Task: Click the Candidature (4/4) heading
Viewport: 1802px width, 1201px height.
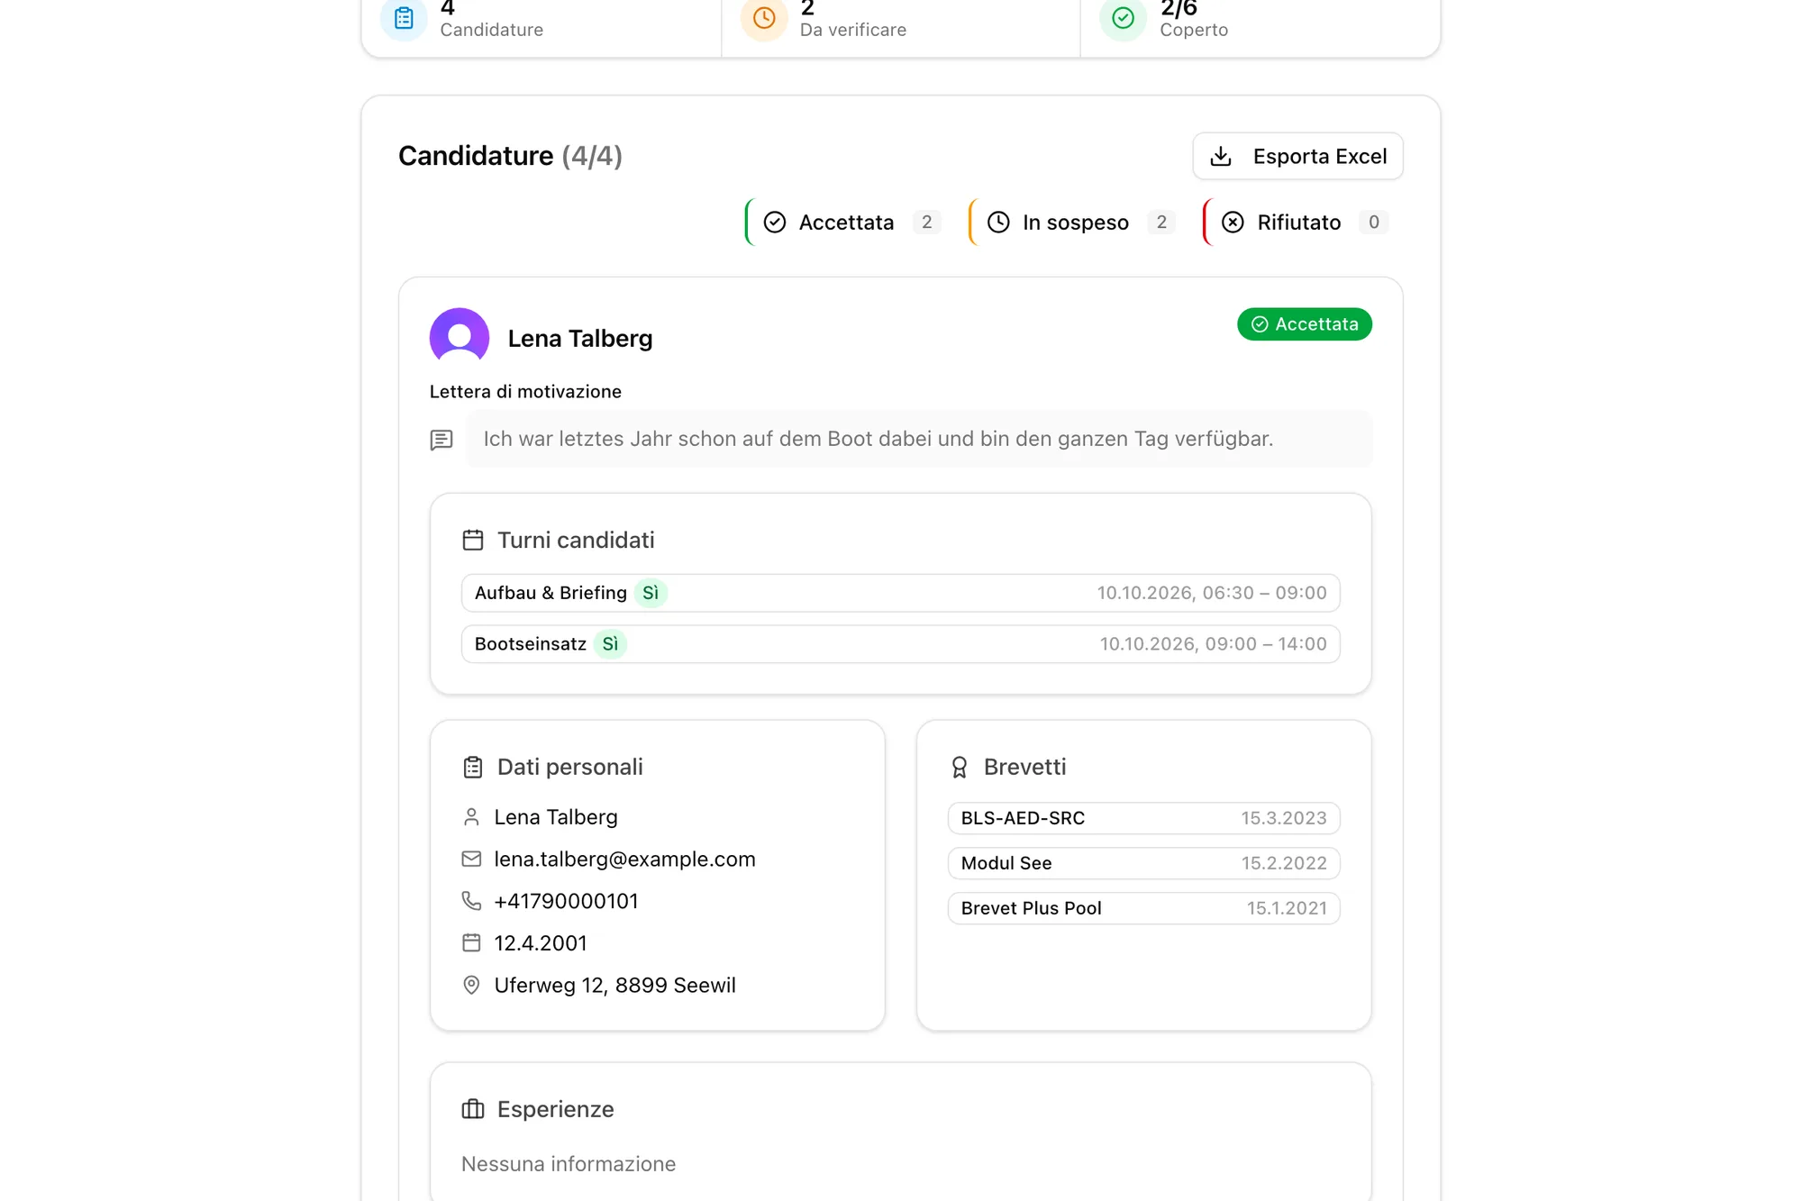Action: point(510,156)
